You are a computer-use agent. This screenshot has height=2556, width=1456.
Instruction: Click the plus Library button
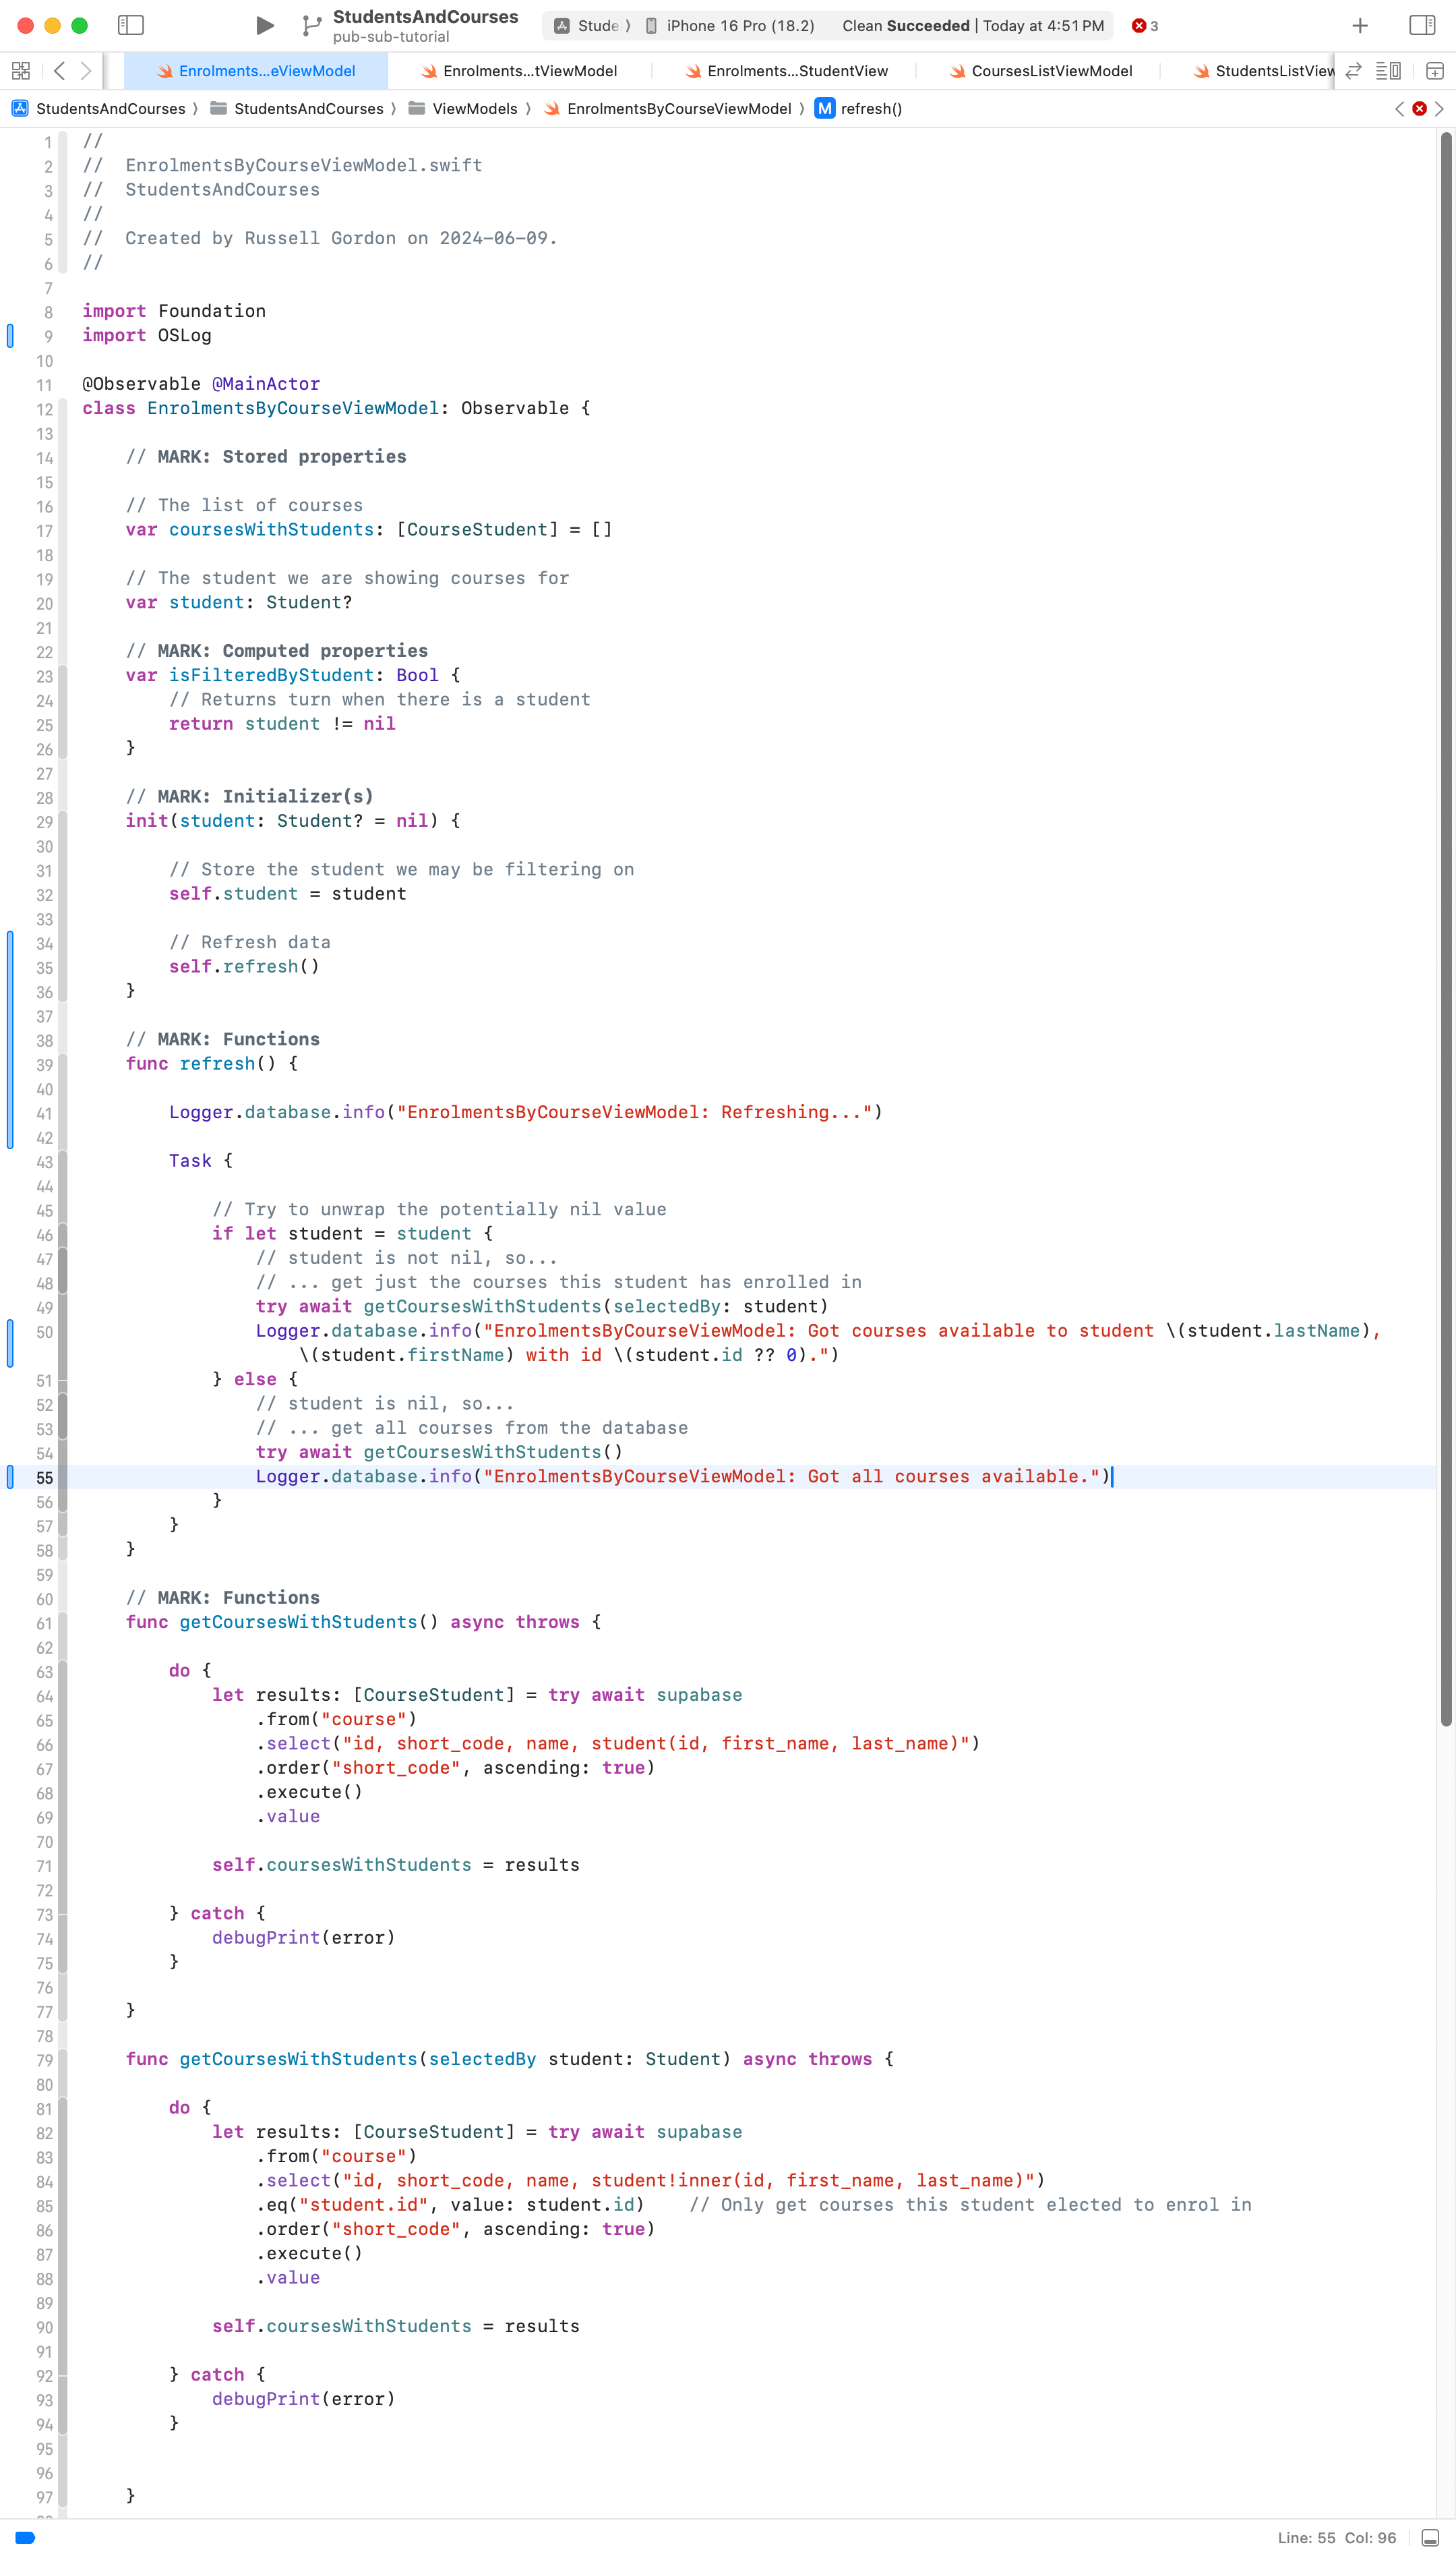(1359, 25)
